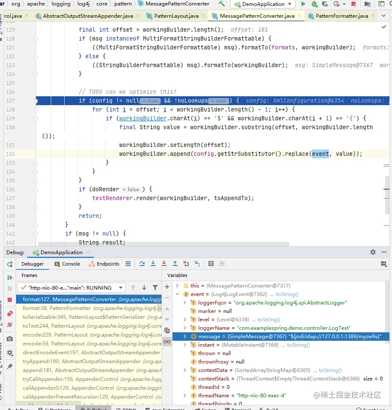Click toString() link next to event
The height and width of the screenshot is (410, 392).
287,294
